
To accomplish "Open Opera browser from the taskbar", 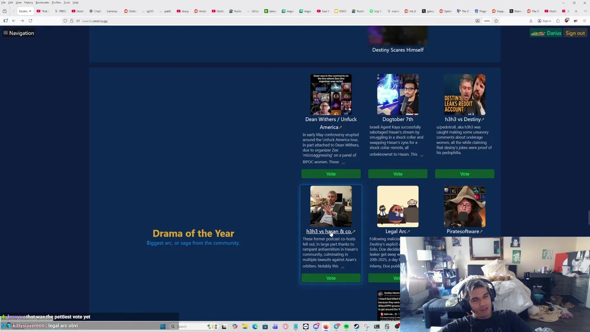I will pos(285,326).
